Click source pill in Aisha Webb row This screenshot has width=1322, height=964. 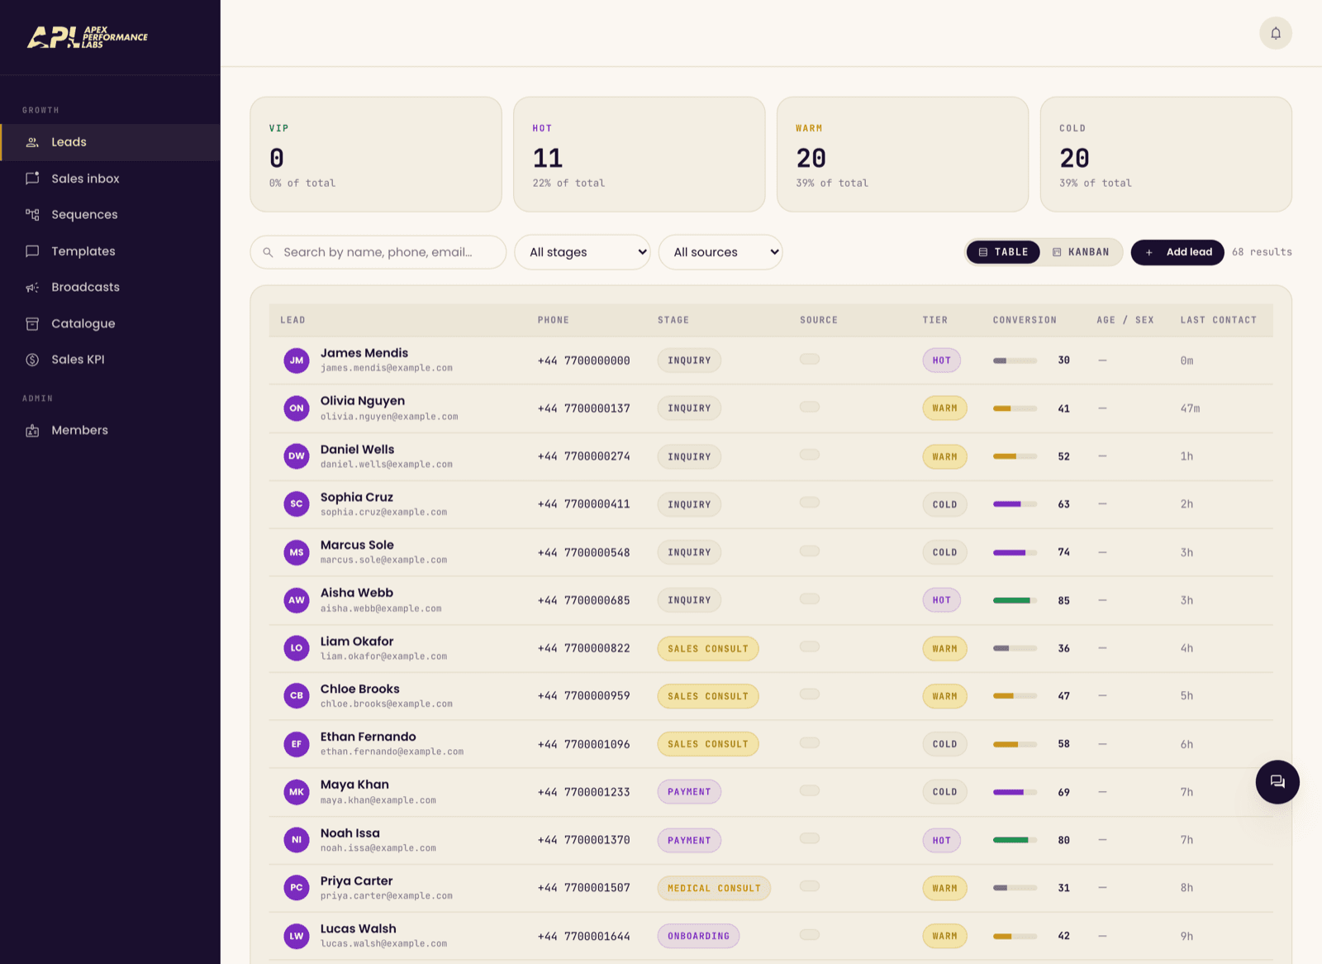810,599
